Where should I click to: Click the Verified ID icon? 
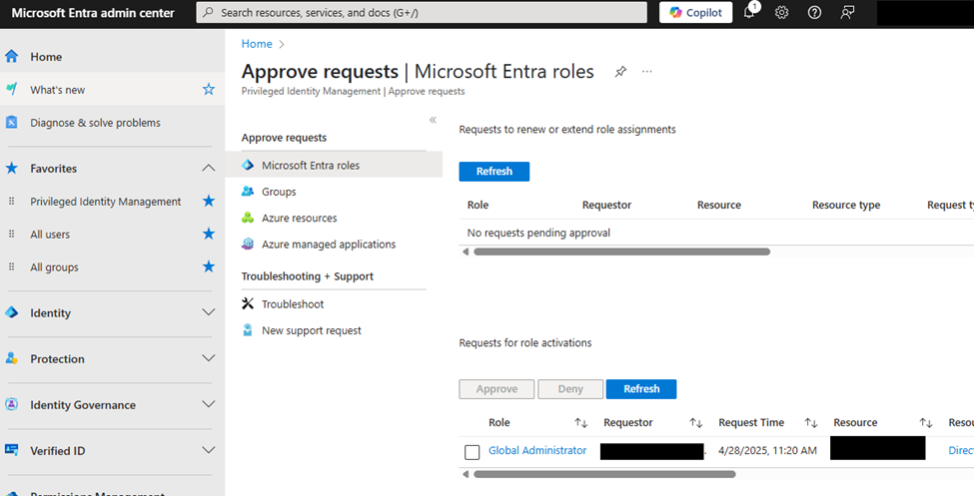click(12, 450)
